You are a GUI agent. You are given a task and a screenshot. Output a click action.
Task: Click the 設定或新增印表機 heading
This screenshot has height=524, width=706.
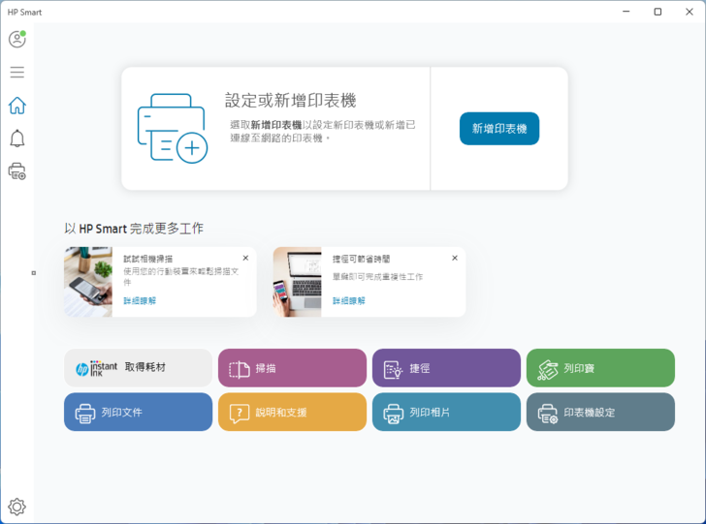click(x=290, y=101)
